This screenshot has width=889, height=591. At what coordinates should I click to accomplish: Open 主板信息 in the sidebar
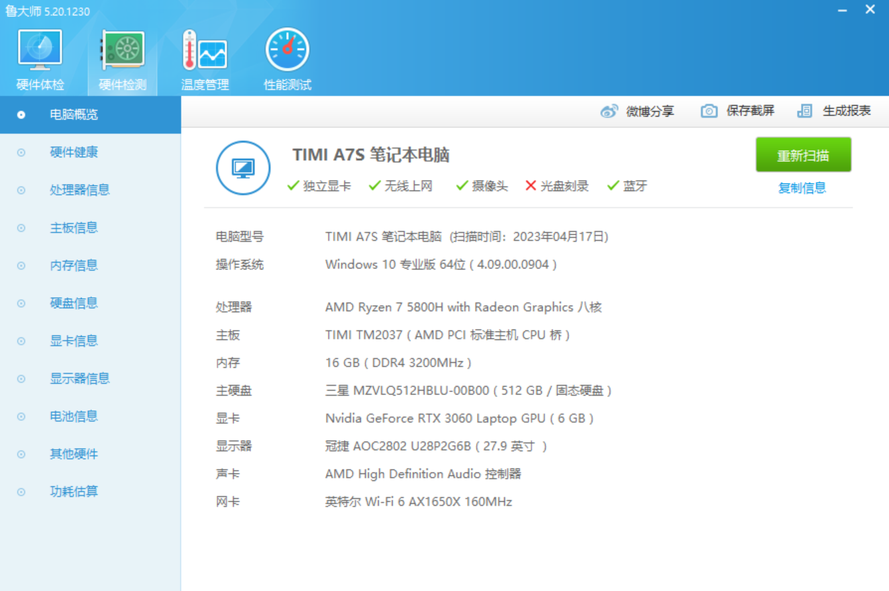point(90,228)
